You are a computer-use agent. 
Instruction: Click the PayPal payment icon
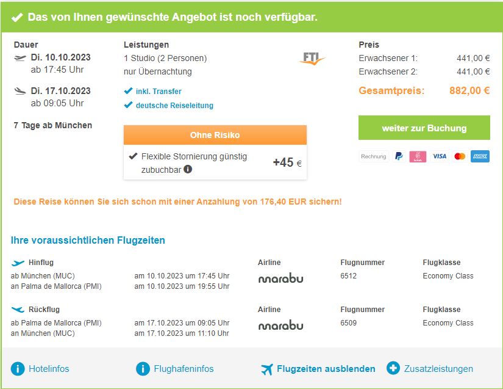coord(399,156)
